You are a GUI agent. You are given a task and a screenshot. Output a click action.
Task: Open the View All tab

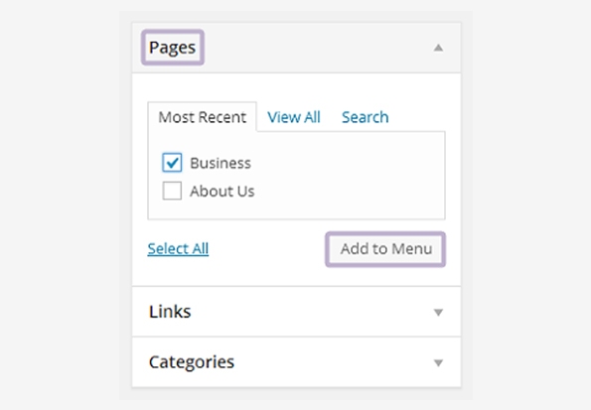tap(294, 117)
